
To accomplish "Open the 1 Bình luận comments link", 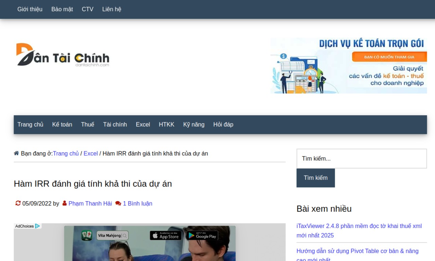I will coord(137,203).
